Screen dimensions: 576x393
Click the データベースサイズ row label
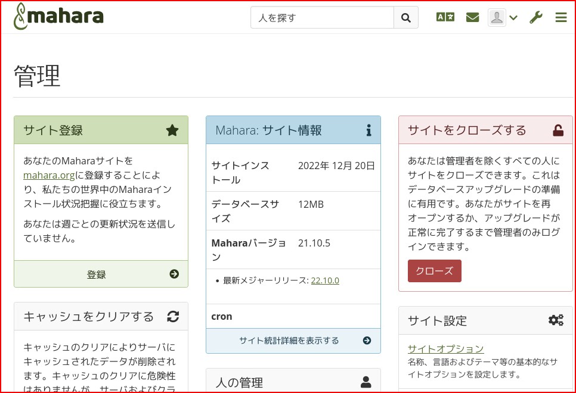(245, 211)
